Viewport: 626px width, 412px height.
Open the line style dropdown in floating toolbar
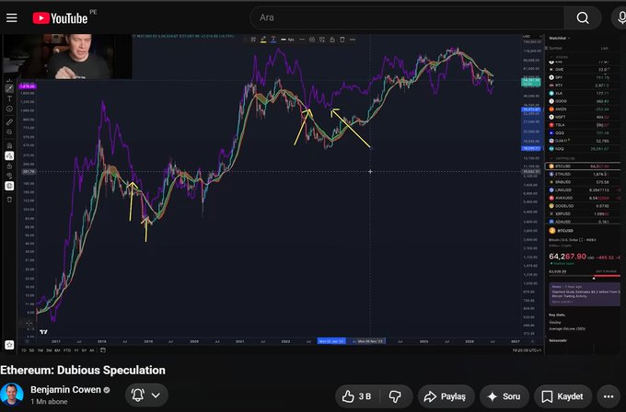click(302, 40)
